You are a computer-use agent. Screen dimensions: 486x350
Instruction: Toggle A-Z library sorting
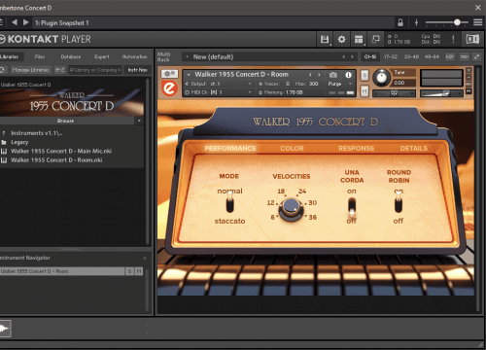coord(60,70)
